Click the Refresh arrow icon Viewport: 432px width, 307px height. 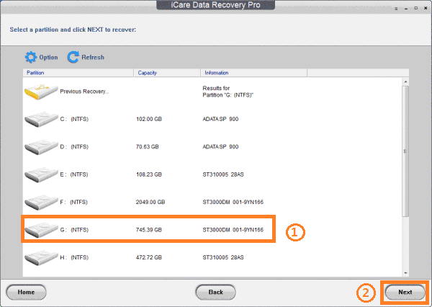pyautogui.click(x=73, y=57)
